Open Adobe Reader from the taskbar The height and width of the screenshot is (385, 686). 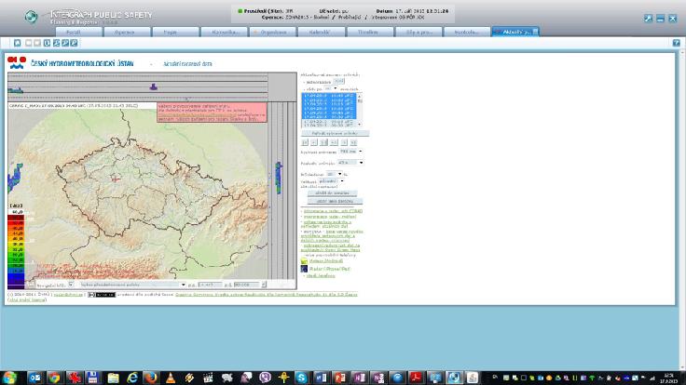(415, 378)
